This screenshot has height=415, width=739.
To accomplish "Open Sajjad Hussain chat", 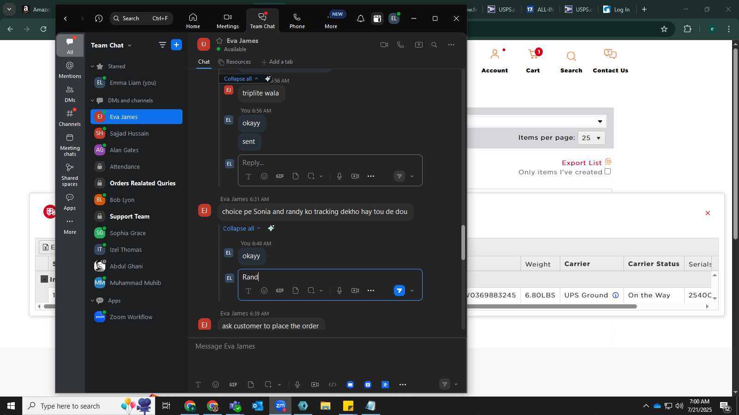I will [136, 133].
